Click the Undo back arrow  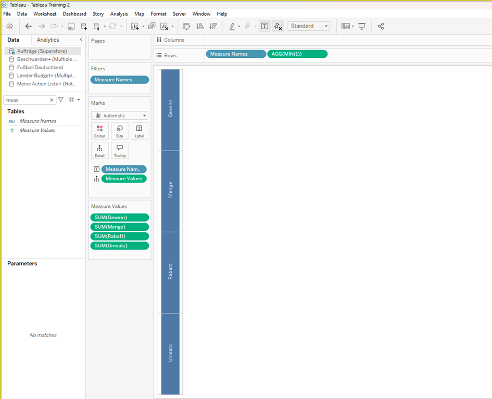tap(29, 26)
